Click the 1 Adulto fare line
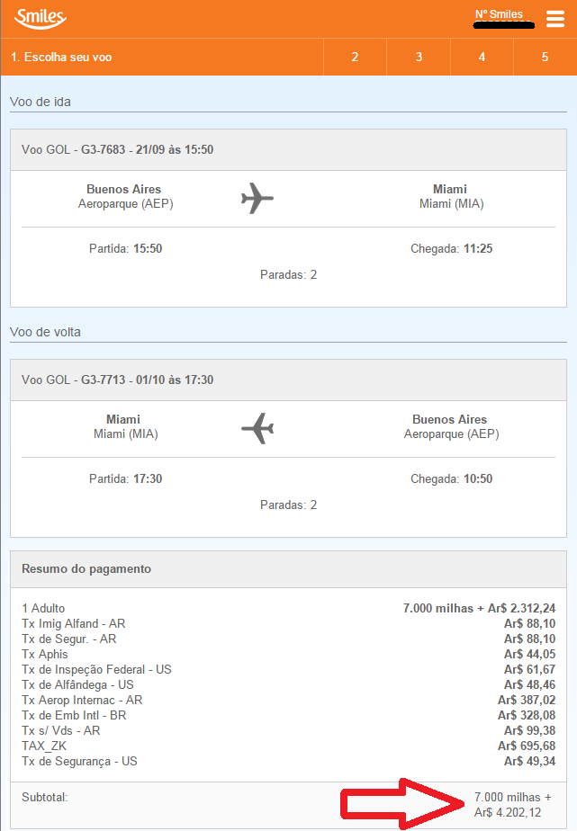The height and width of the screenshot is (831, 577). (288, 608)
